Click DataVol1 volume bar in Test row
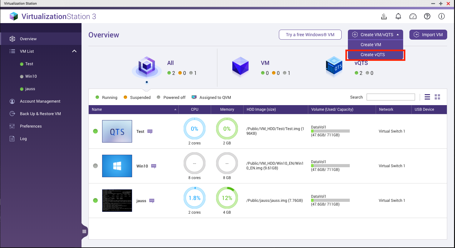The width and height of the screenshot is (455, 248). tap(330, 131)
